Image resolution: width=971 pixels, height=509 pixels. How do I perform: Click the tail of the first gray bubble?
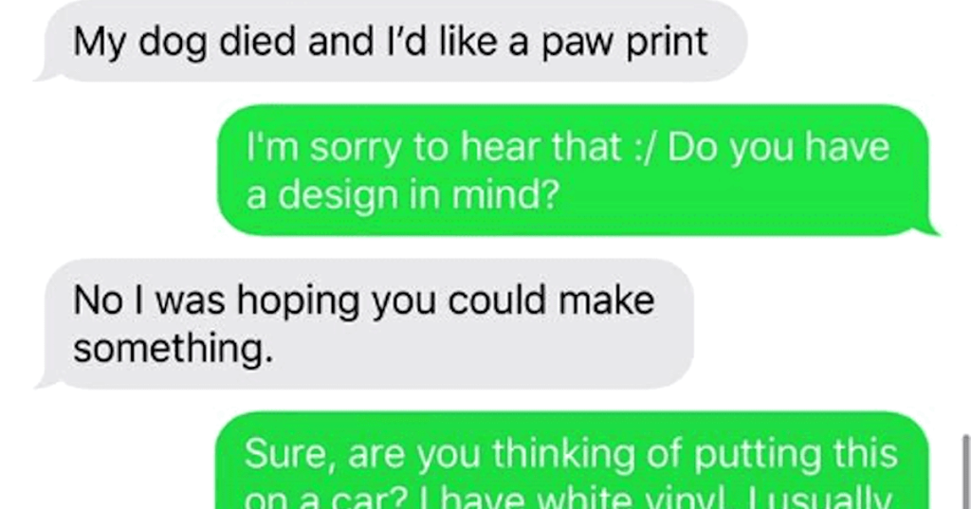[46, 74]
